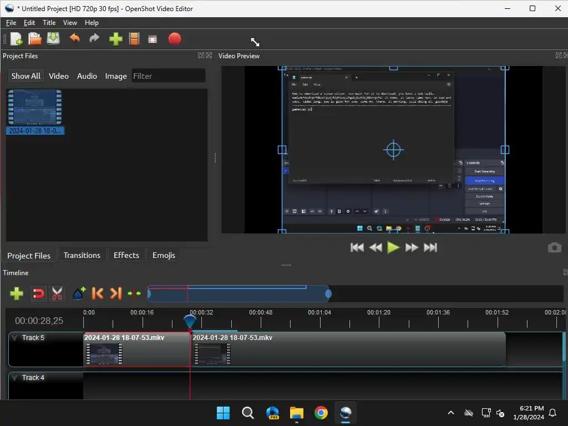Click the 00:01:04 mark on ruler
The width and height of the screenshot is (568, 426).
(319, 313)
